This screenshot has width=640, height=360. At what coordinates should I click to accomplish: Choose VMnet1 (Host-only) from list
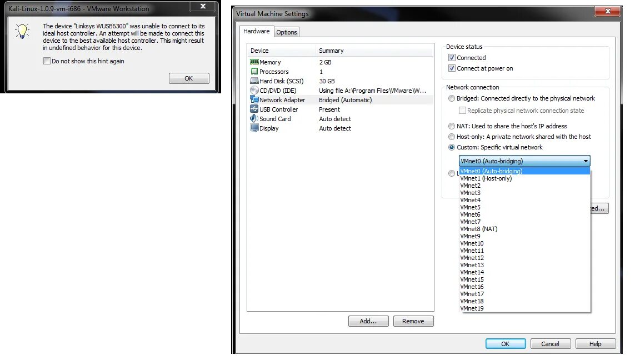(x=524, y=178)
